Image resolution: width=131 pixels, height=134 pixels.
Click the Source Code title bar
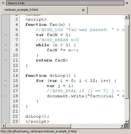(x=65, y=3)
